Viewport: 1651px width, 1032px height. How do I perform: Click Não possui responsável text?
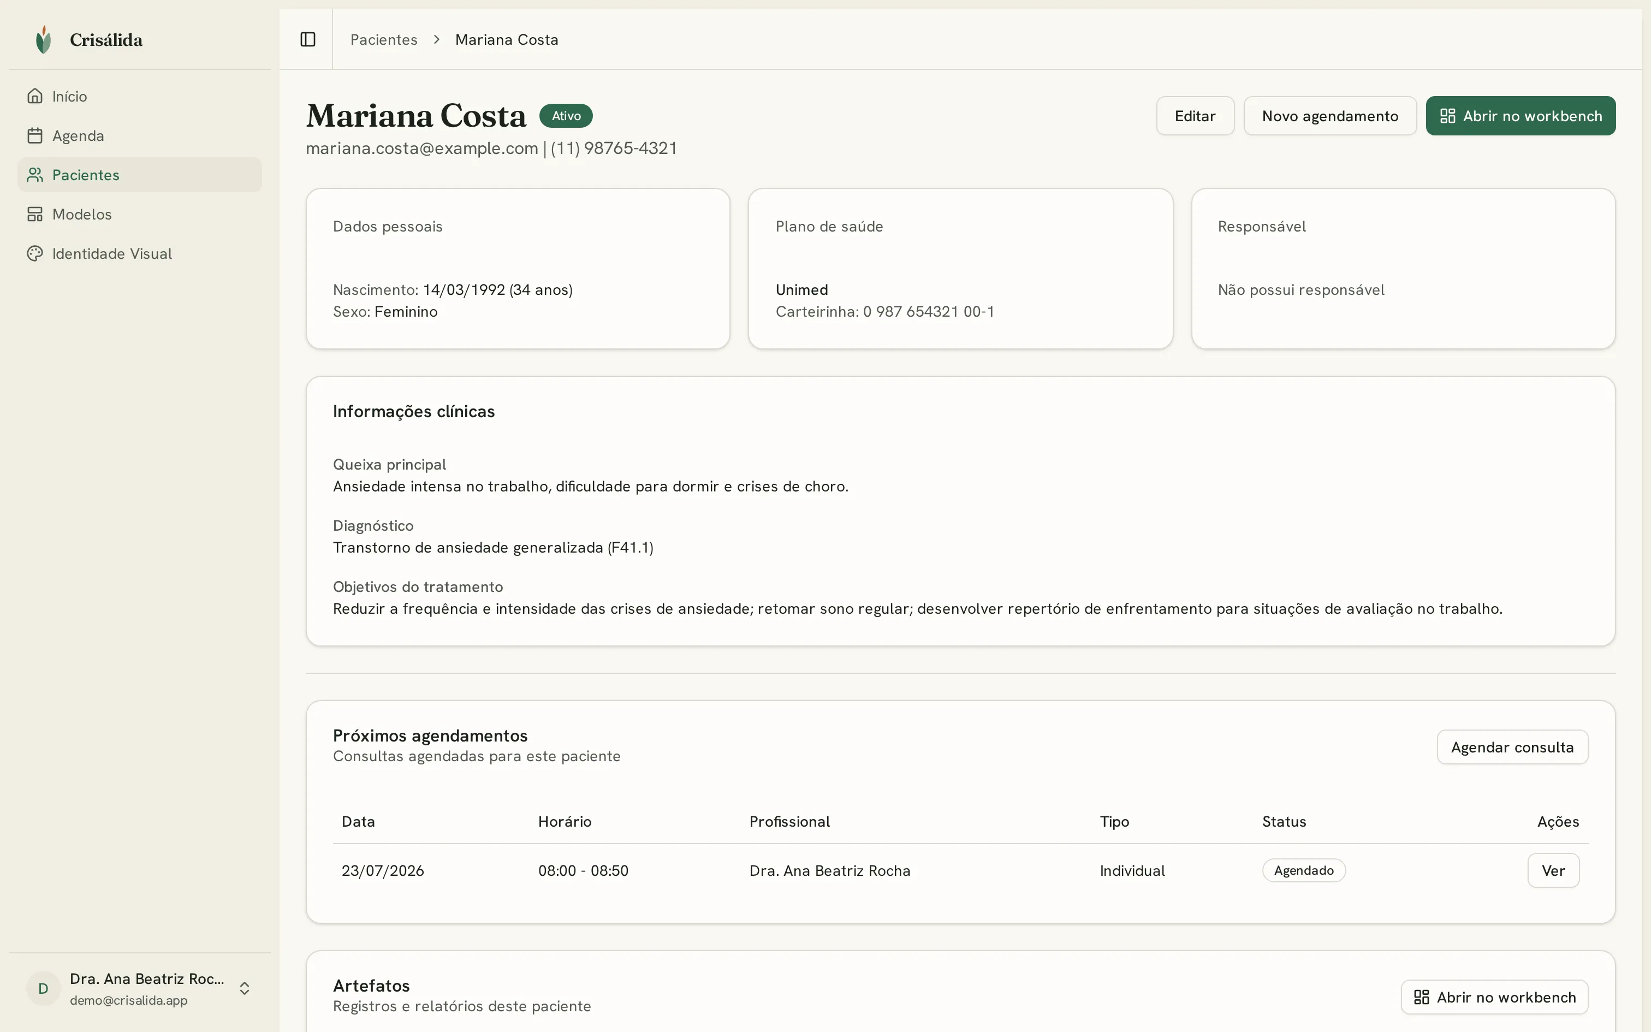(1301, 289)
